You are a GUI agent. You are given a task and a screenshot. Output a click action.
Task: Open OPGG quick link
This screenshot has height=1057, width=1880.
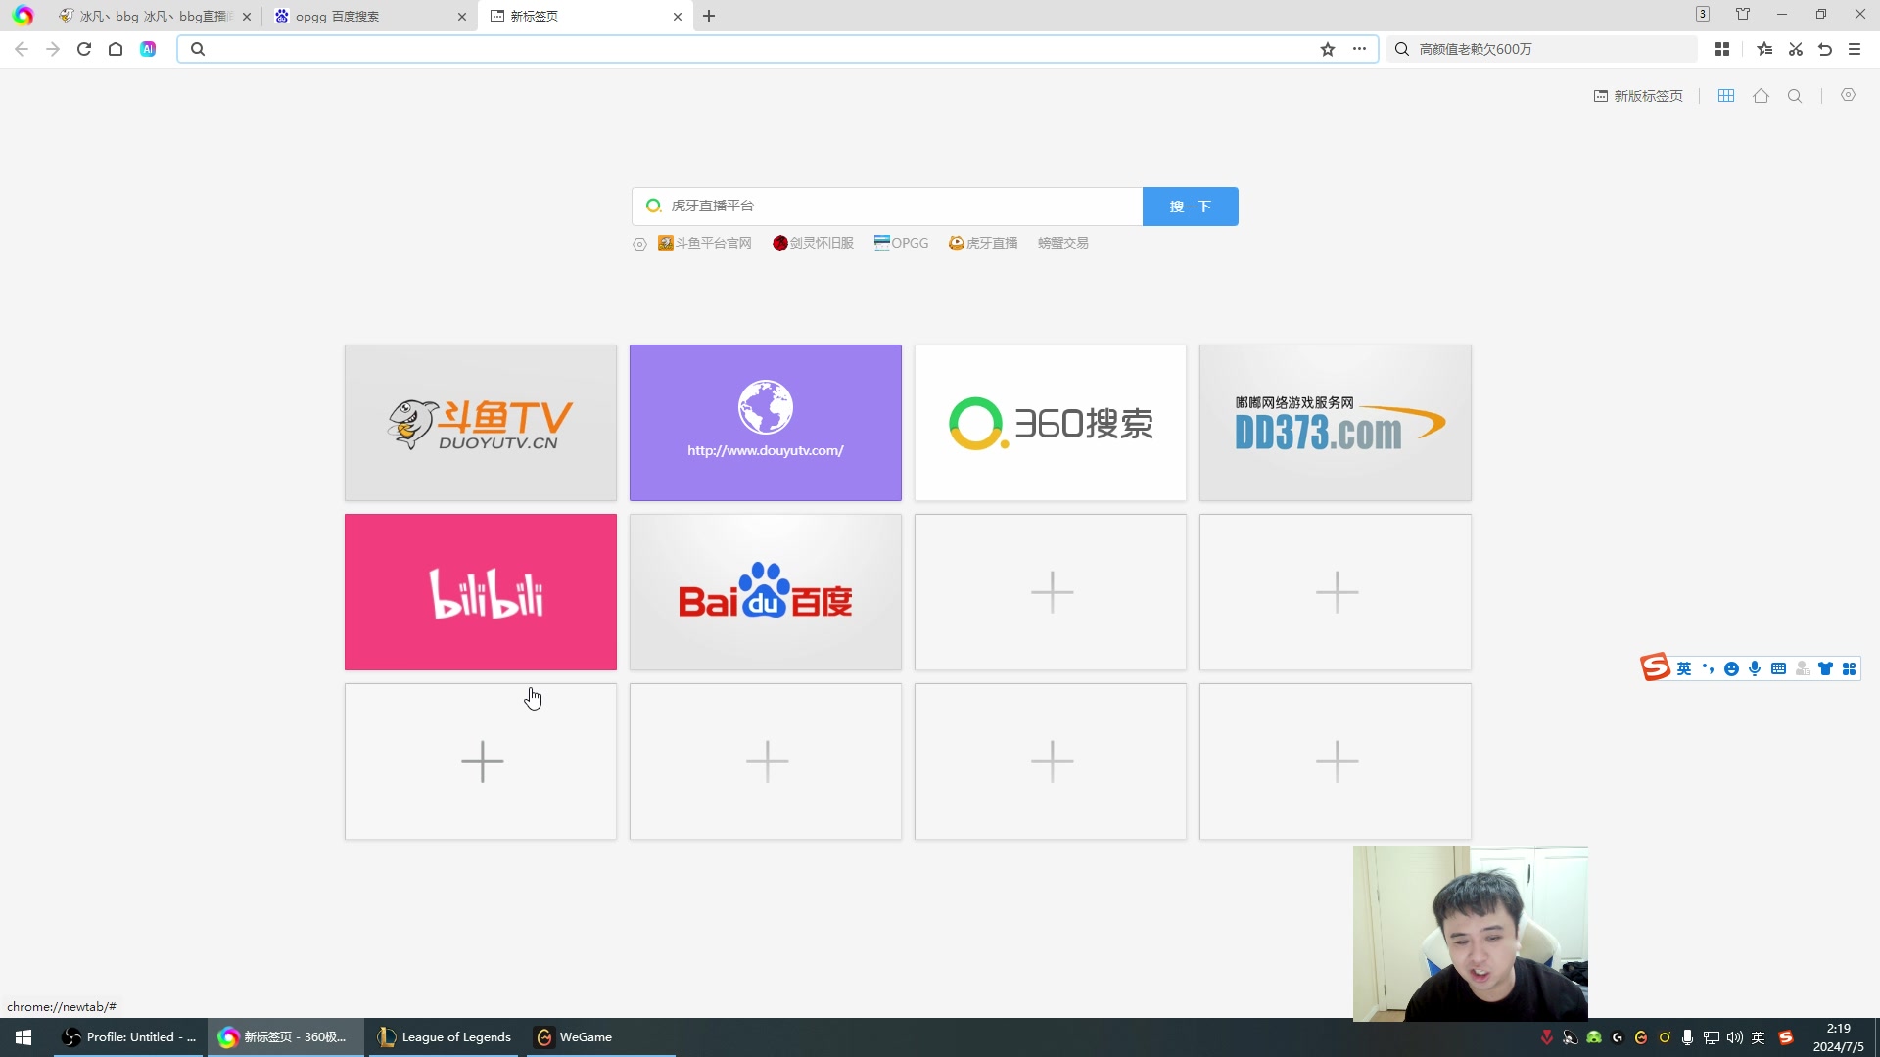[x=901, y=243]
